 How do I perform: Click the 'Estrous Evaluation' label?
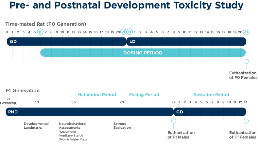click(x=122, y=126)
